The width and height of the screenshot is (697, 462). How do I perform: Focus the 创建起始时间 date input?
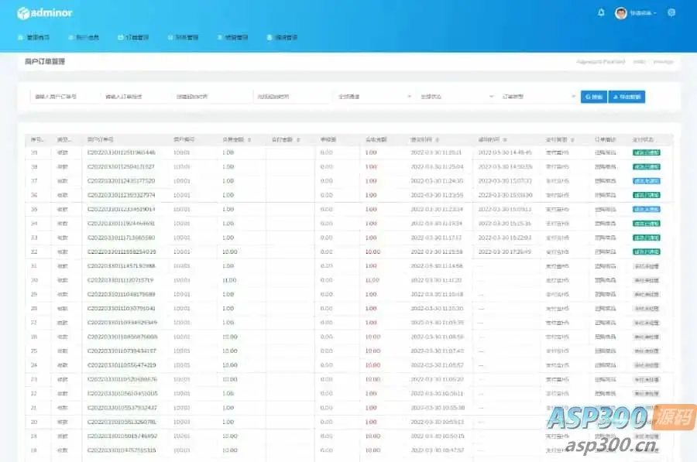[x=211, y=97]
